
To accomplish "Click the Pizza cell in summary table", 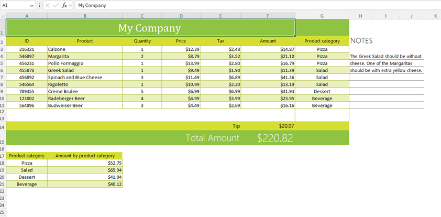I will (x=27, y=163).
